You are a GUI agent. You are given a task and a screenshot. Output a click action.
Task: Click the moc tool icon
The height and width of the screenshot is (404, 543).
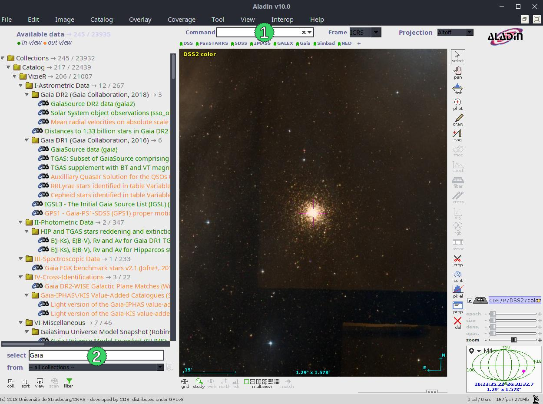(x=458, y=151)
